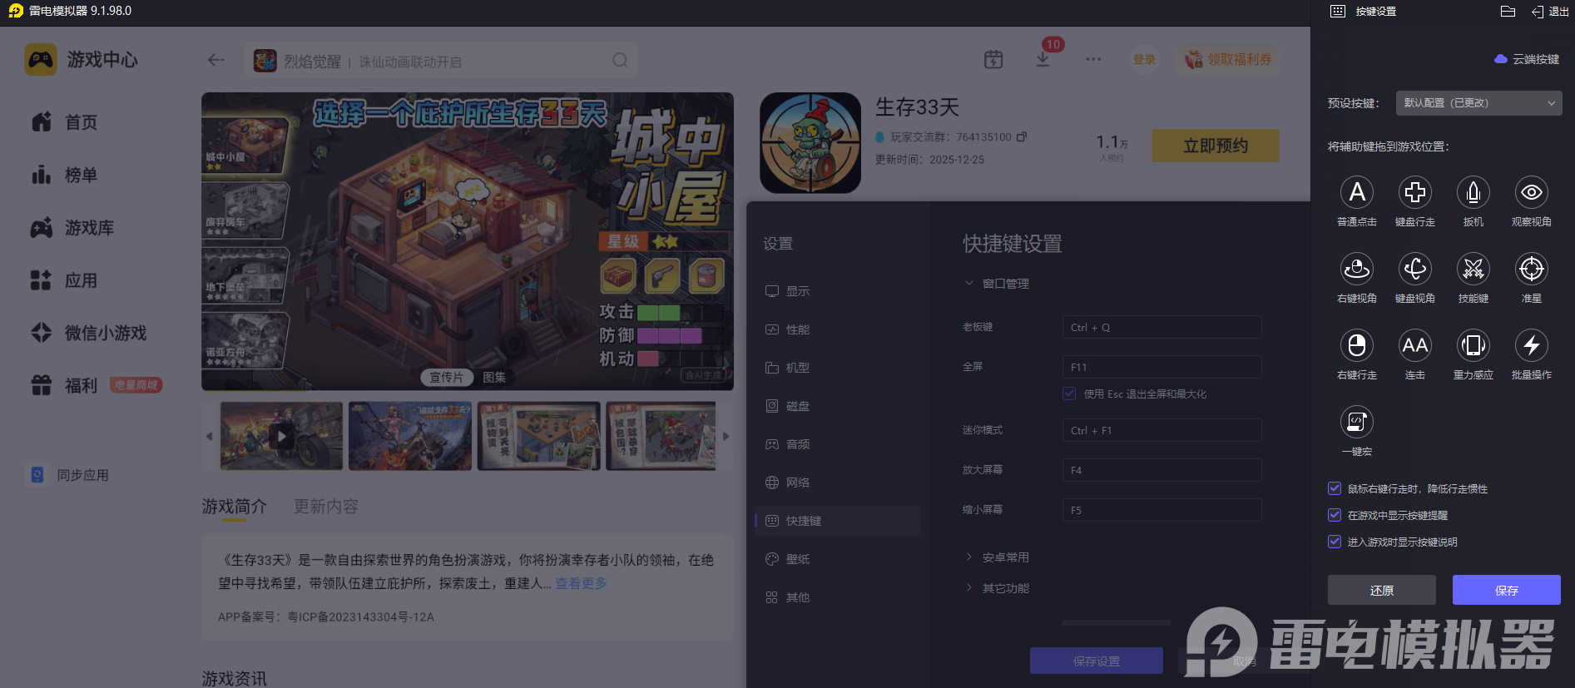Show previous screenshots with left arrow
This screenshot has height=688, width=1575.
tap(209, 436)
